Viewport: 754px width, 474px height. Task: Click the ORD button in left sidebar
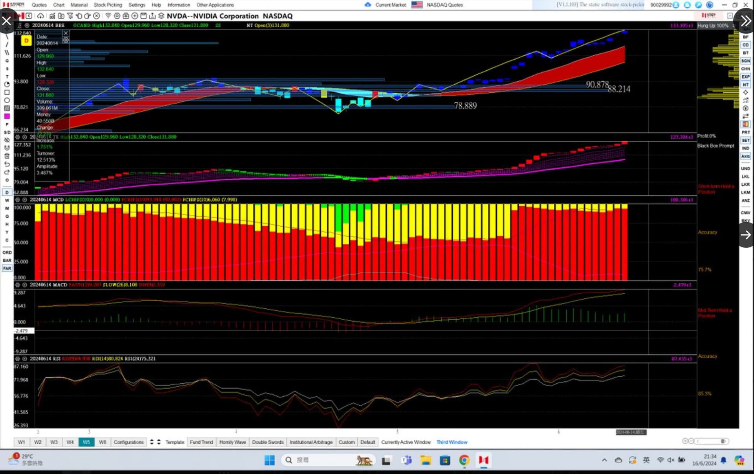7,253
